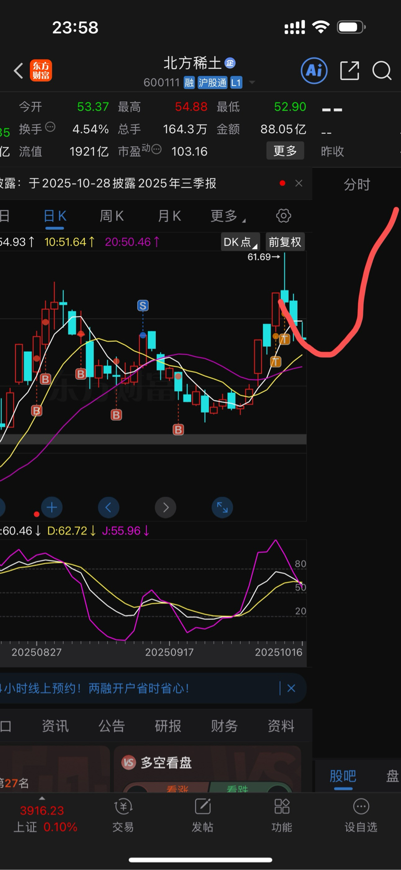Tap the 融 margin badge
Screen dimensions: 401x870
tap(189, 83)
